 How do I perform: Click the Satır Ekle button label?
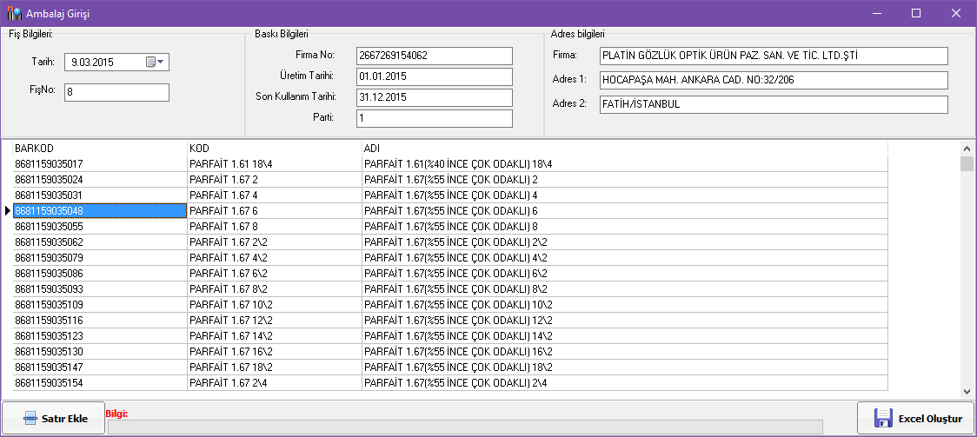(64, 419)
